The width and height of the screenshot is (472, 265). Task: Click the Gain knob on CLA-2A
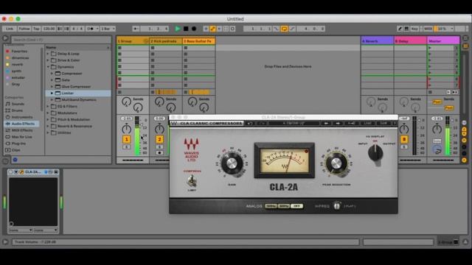232,163
